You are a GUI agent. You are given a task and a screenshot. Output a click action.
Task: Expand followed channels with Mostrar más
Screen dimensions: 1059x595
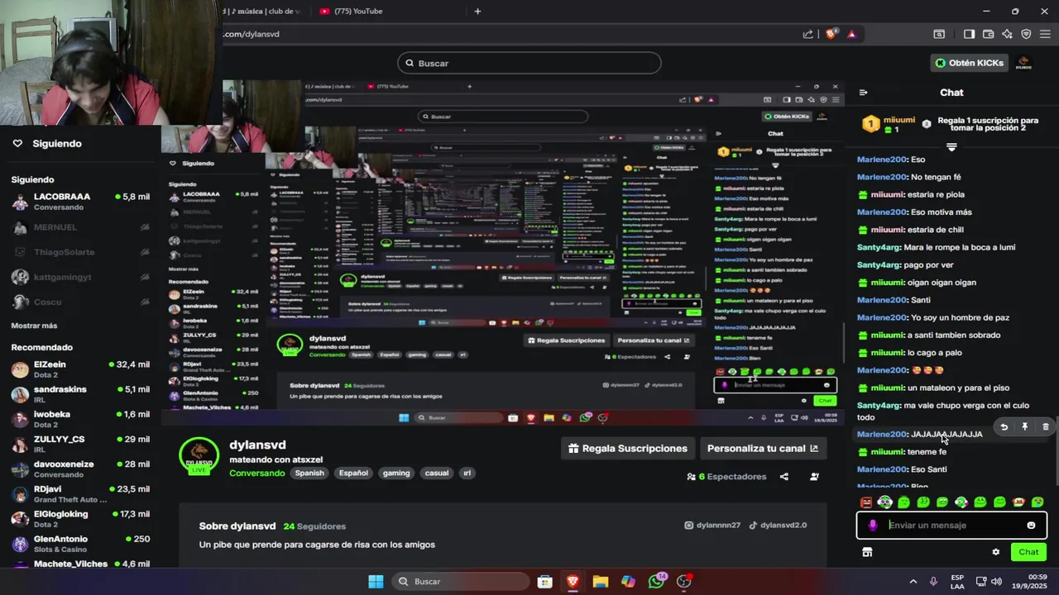(34, 326)
